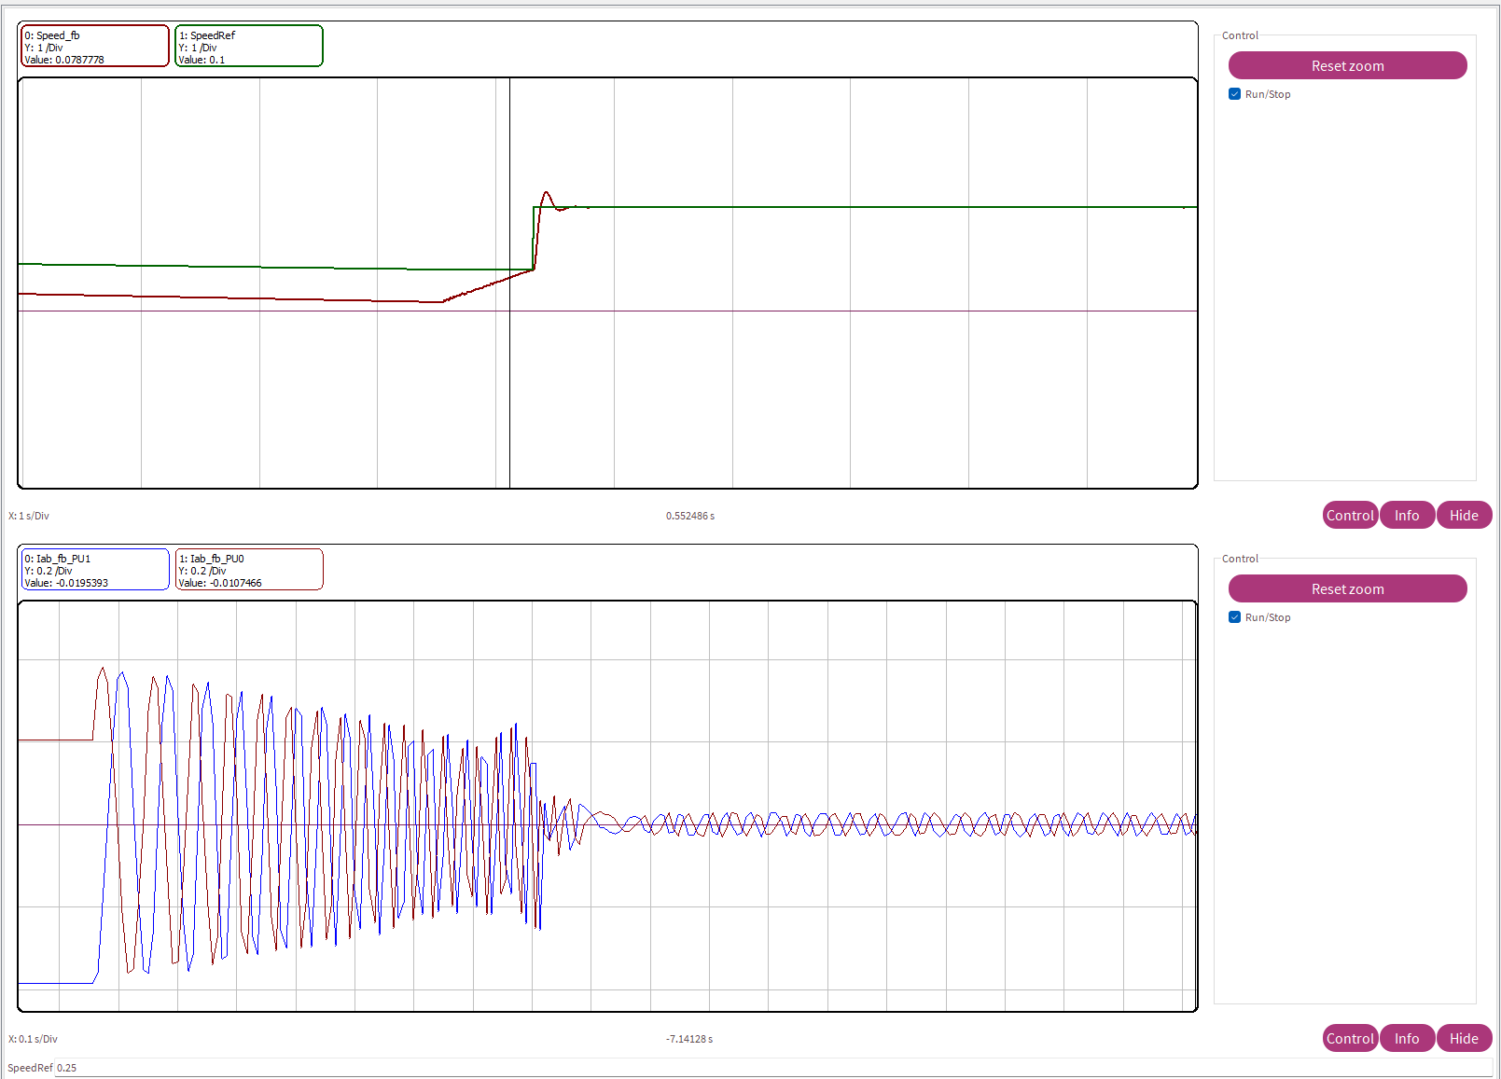Select the Speed_fb channel legend box
The width and height of the screenshot is (1501, 1079).
[94, 47]
